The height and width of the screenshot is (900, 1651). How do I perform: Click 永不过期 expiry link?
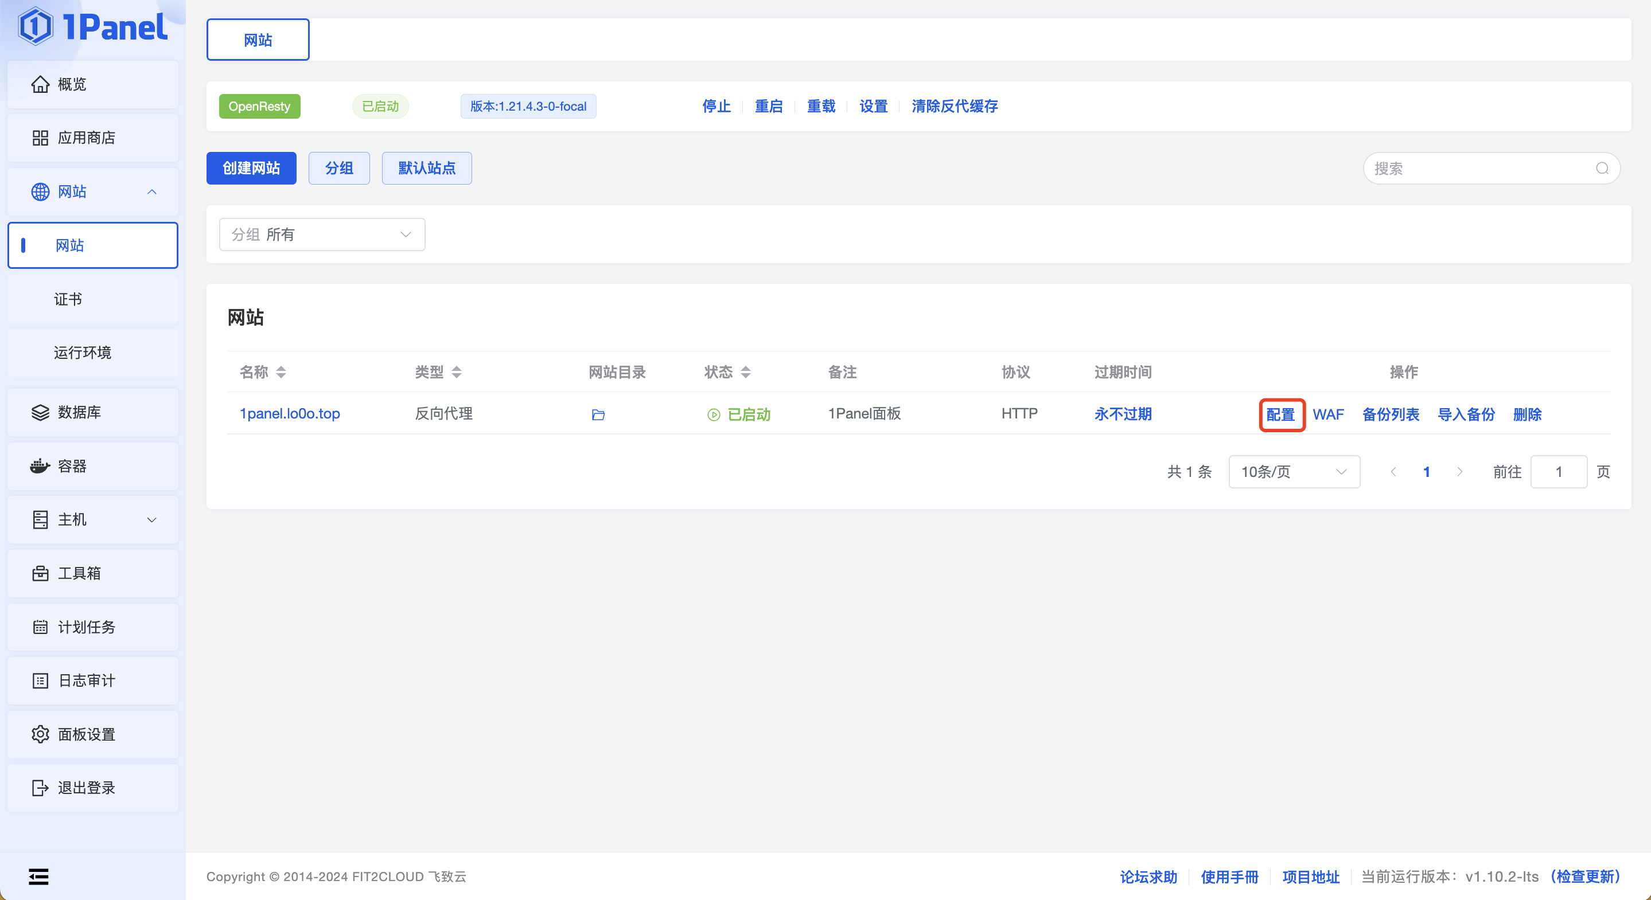point(1123,414)
